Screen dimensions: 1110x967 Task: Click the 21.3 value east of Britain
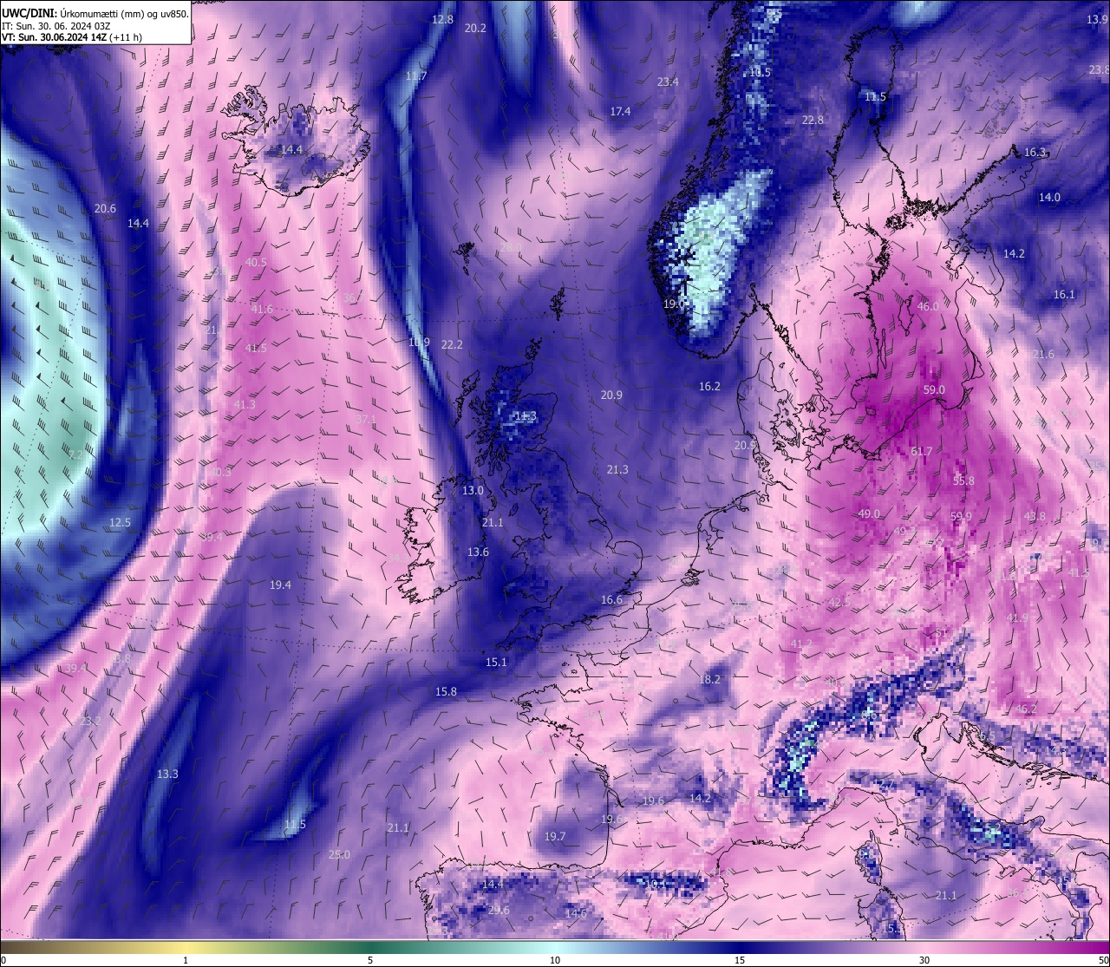(x=617, y=469)
